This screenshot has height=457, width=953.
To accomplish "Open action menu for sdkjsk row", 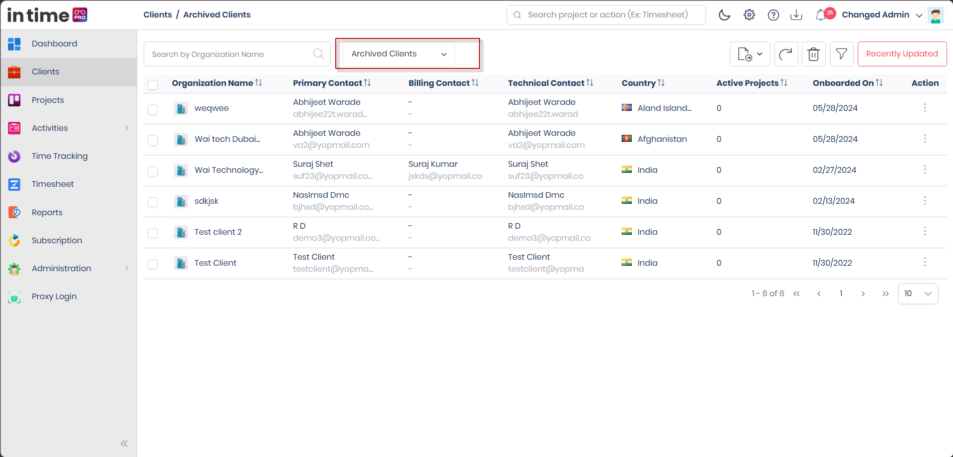I will 925,201.
